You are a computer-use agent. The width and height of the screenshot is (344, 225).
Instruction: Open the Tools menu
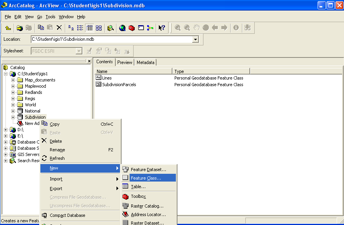[x=50, y=17]
